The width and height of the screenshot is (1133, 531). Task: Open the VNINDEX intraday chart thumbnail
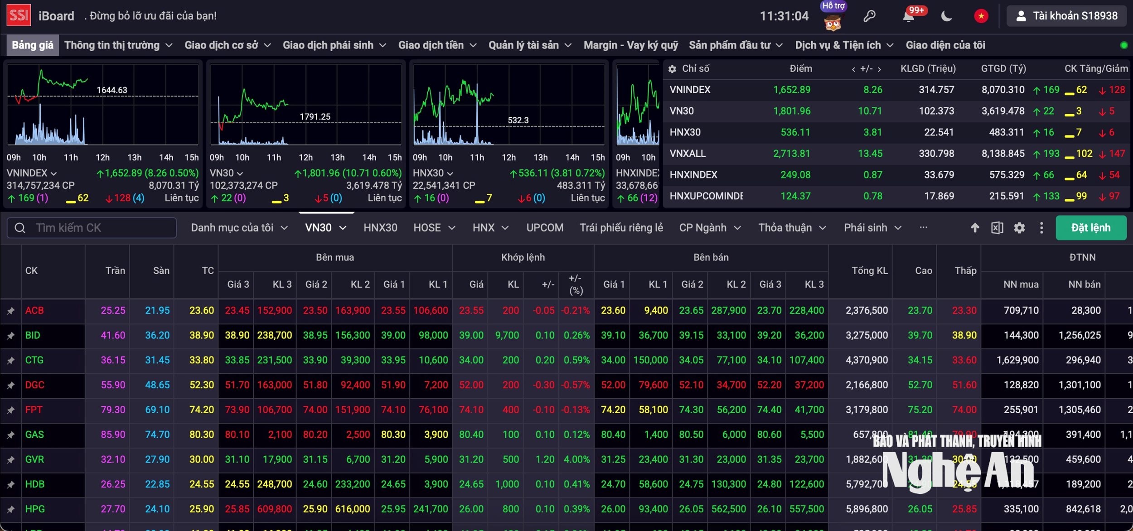(103, 105)
